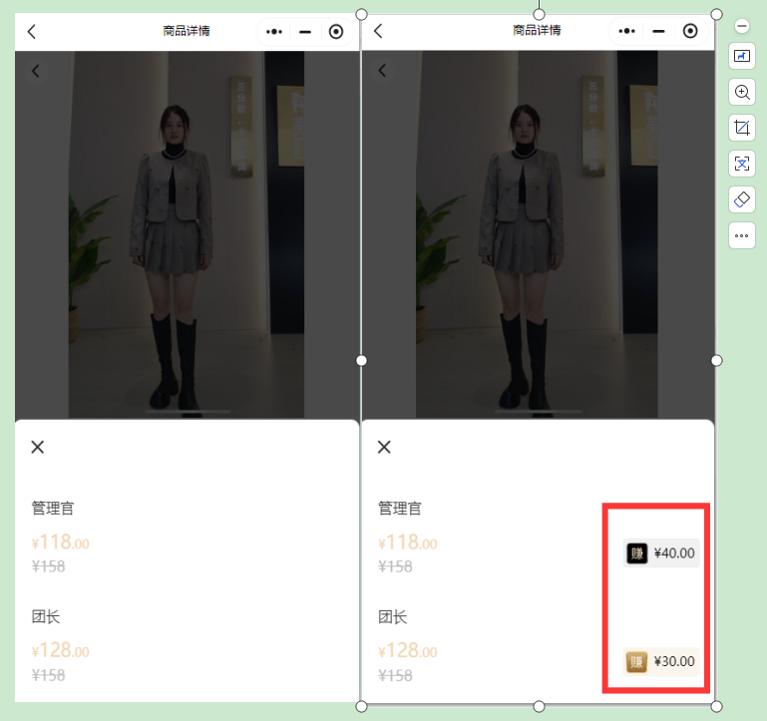Close the right price popup with X
Image resolution: width=767 pixels, height=721 pixels.
point(384,447)
